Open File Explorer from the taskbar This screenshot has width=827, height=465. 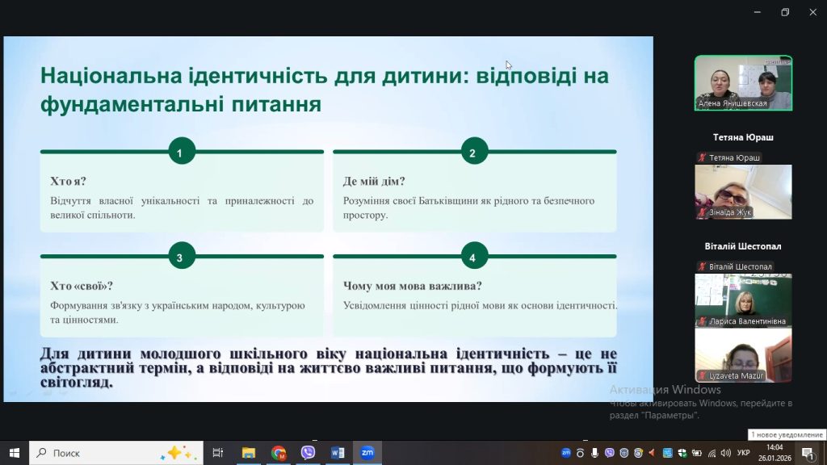249,453
